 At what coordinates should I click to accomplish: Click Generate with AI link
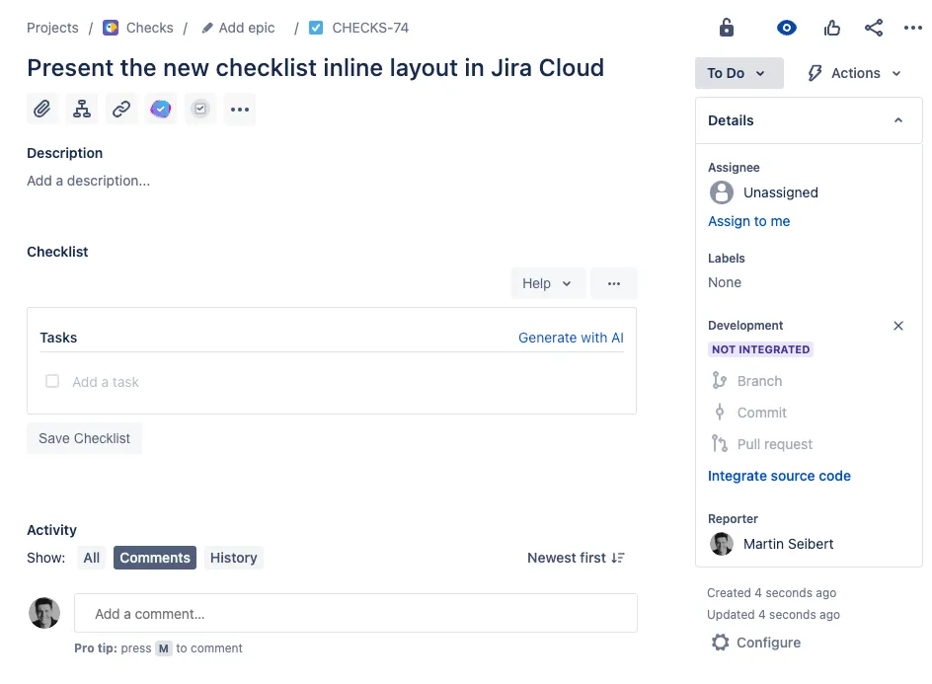[x=571, y=338]
